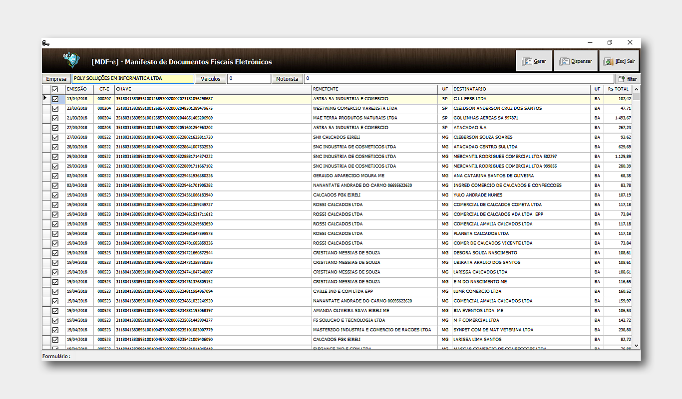
Task: Select cell DEBORA SOUZA NASCIMENTO
Action: (x=521, y=253)
